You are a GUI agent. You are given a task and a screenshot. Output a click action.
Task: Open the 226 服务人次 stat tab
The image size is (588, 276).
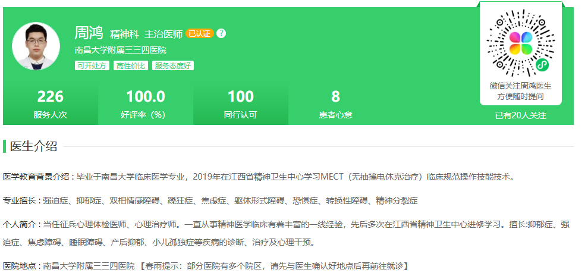(51, 105)
